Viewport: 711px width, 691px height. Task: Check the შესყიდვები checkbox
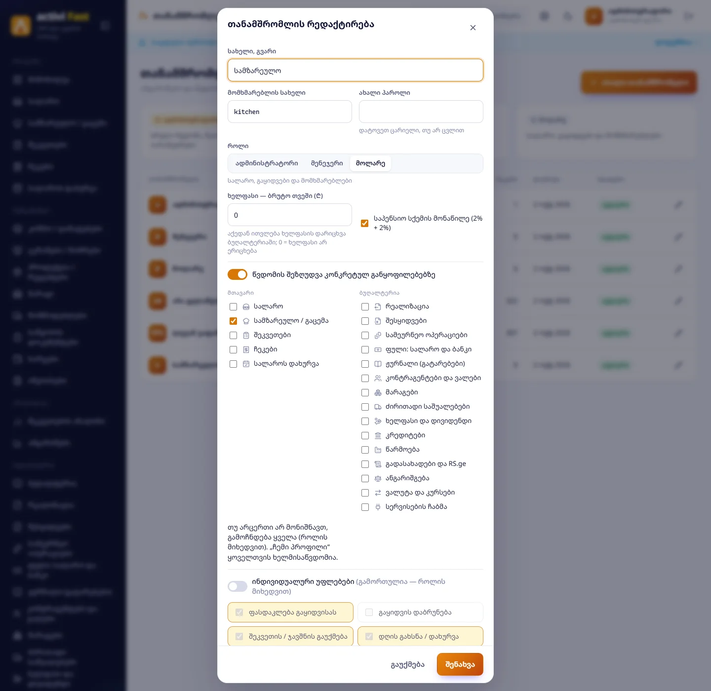pyautogui.click(x=365, y=321)
